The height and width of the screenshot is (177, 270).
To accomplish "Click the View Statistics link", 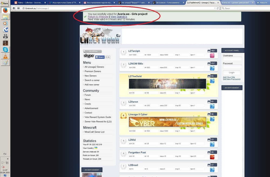I will pos(119,17).
